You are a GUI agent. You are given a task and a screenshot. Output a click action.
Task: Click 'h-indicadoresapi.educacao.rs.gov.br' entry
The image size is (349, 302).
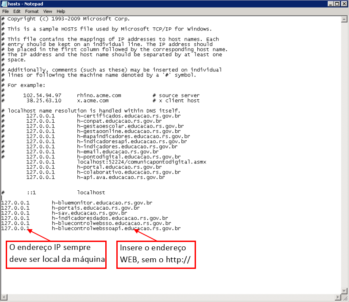132,142
